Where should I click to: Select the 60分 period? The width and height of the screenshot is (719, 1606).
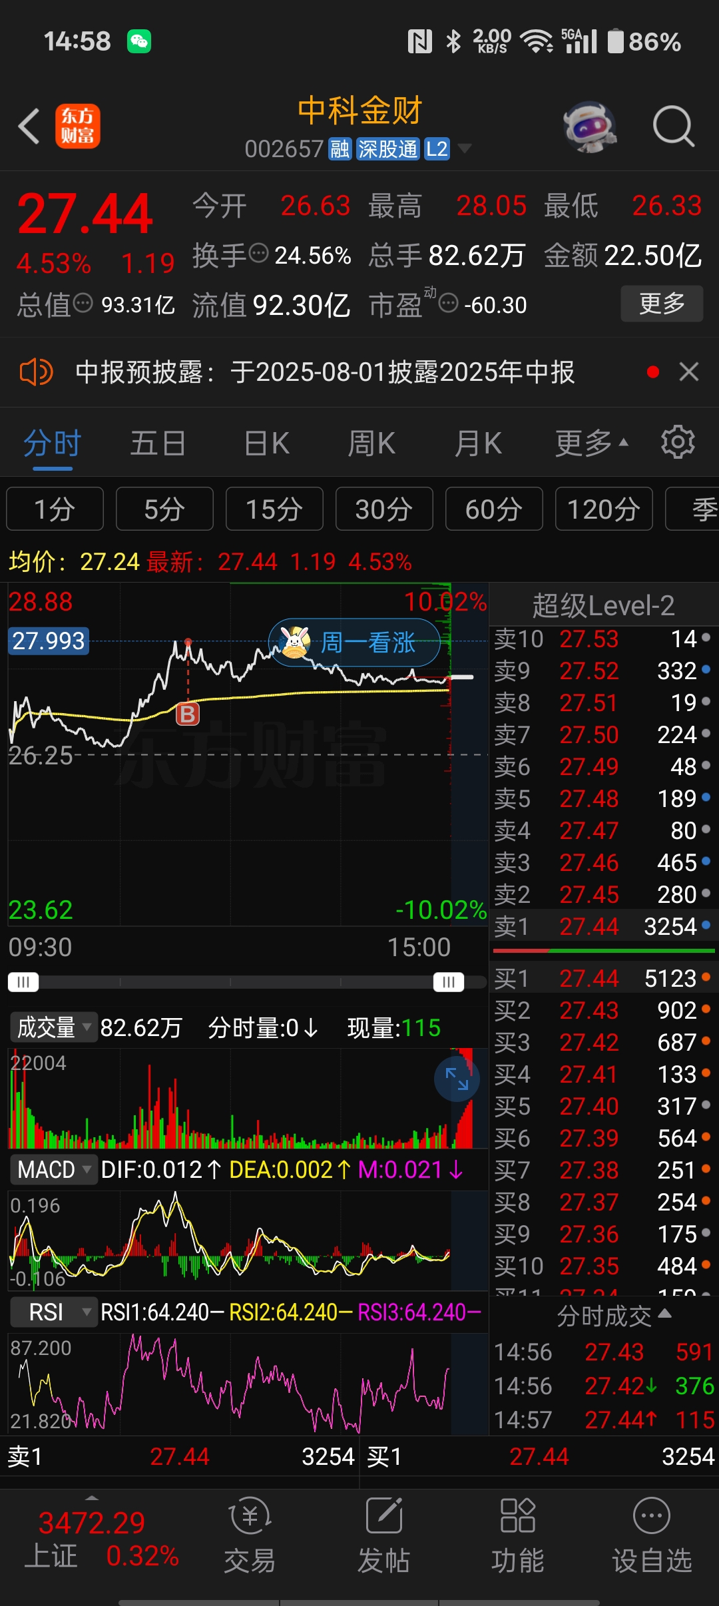point(494,509)
